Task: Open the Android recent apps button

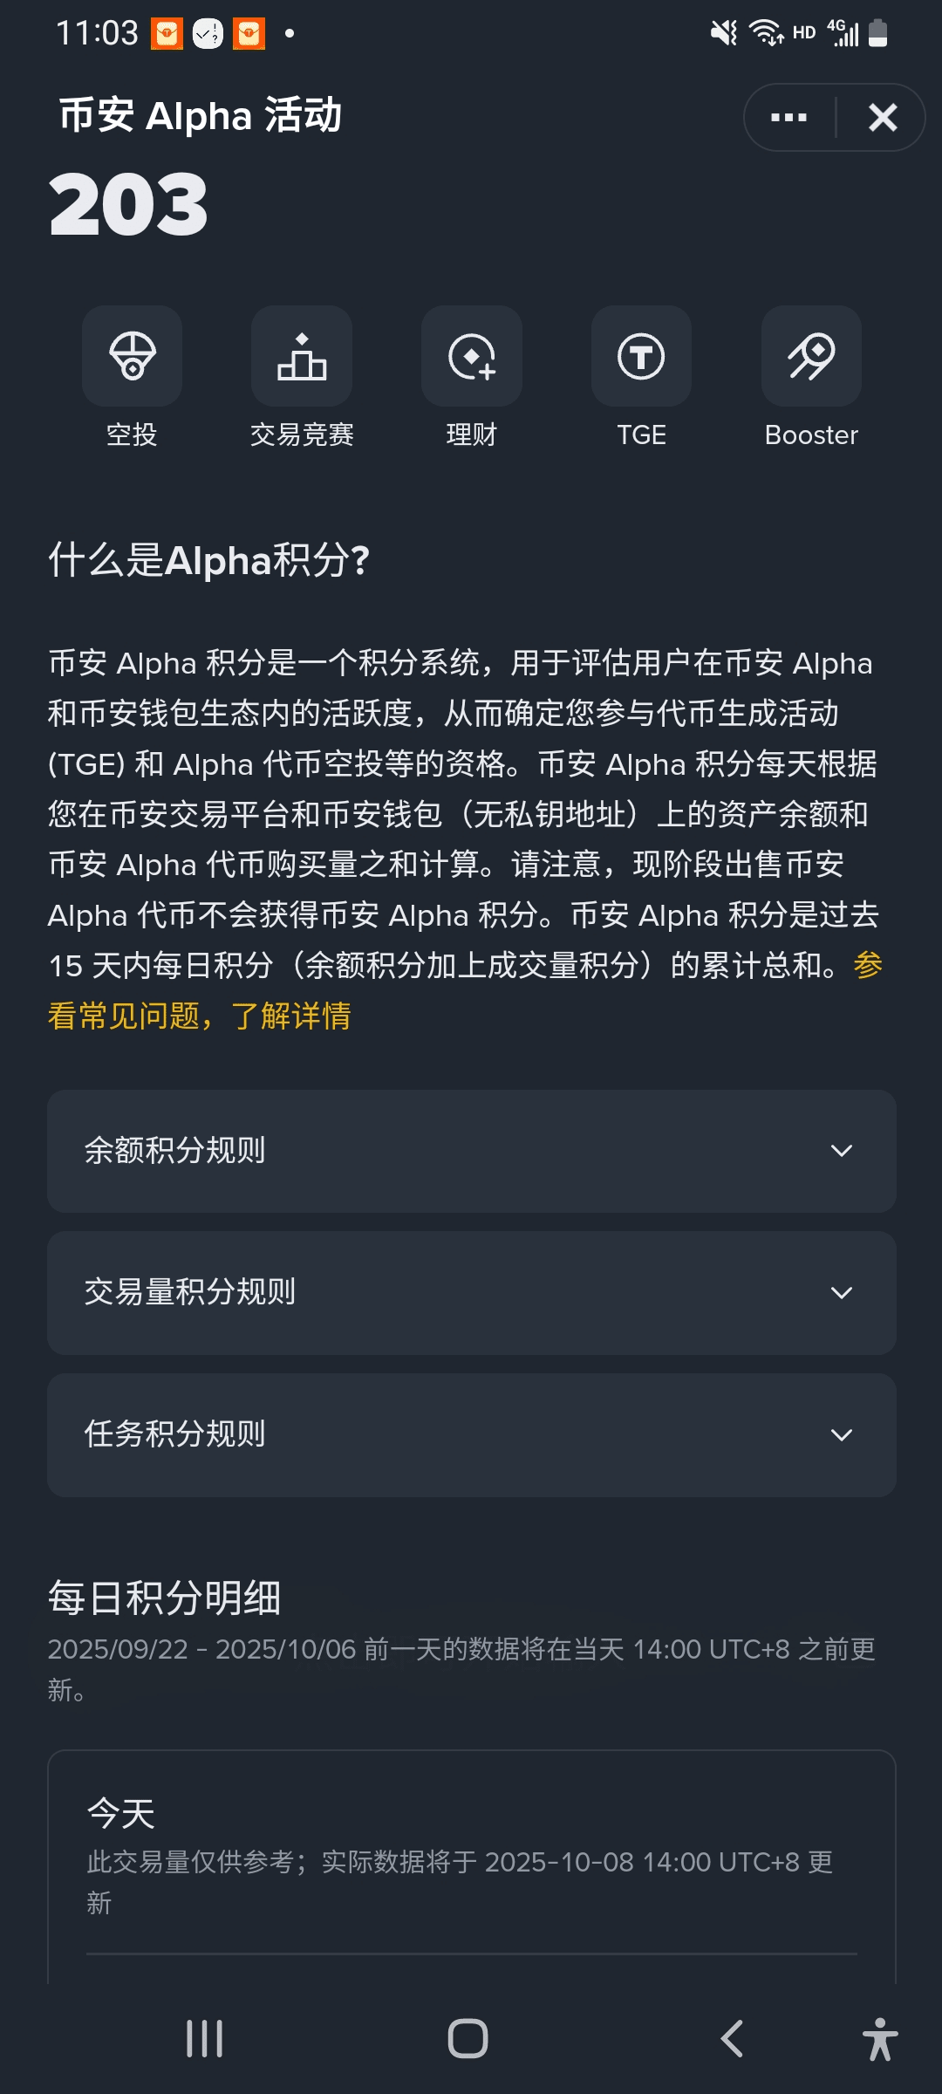Action: coord(205,2039)
